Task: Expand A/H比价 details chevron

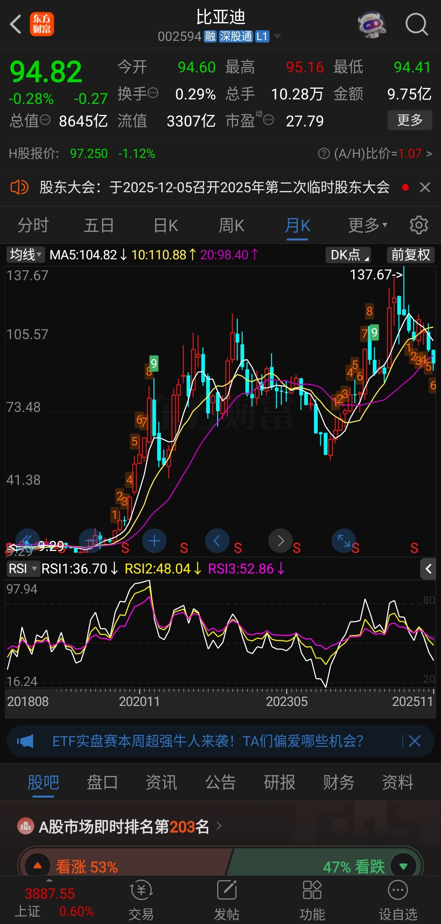Action: 429,154
